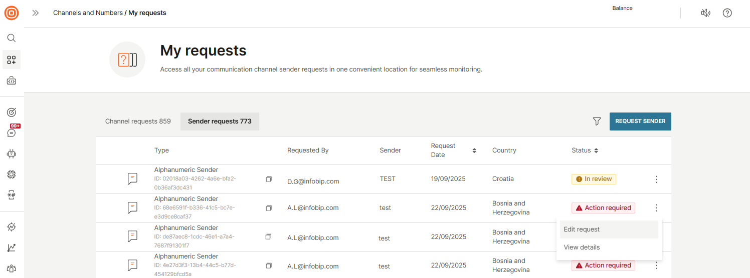The height and width of the screenshot is (278, 750).
Task: Choose View details from the context menu
Action: point(582,247)
